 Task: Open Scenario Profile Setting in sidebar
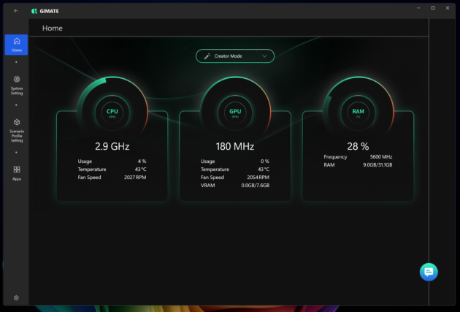(17, 131)
